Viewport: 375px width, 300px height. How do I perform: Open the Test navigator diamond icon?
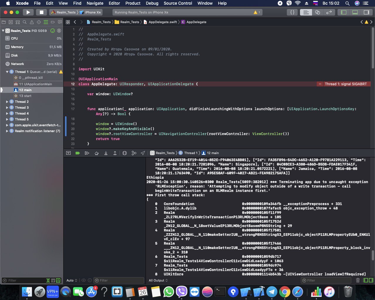pos(39,22)
